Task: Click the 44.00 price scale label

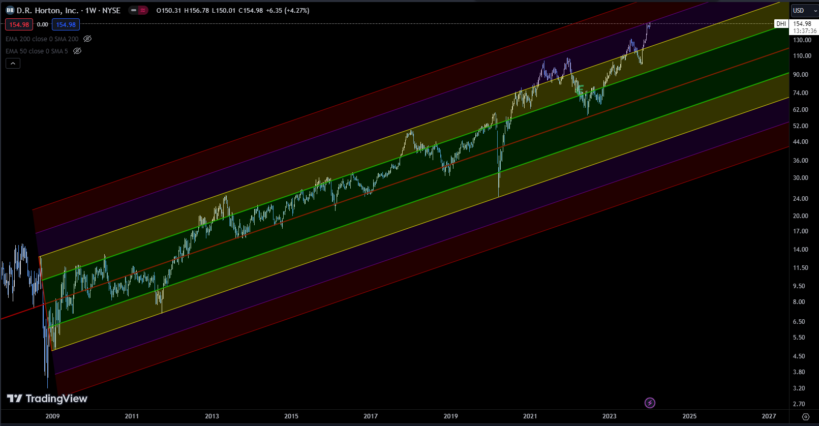Action: (x=801, y=142)
